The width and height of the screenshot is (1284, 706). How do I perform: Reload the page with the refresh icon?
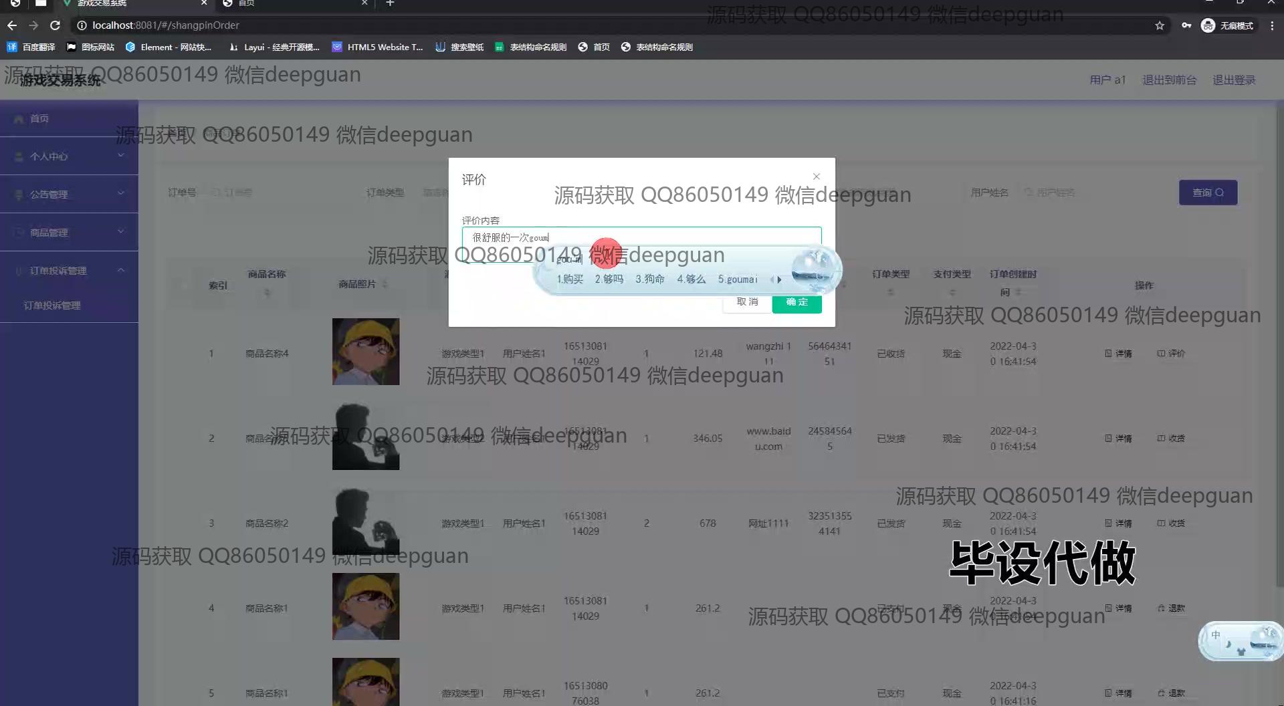tap(56, 25)
